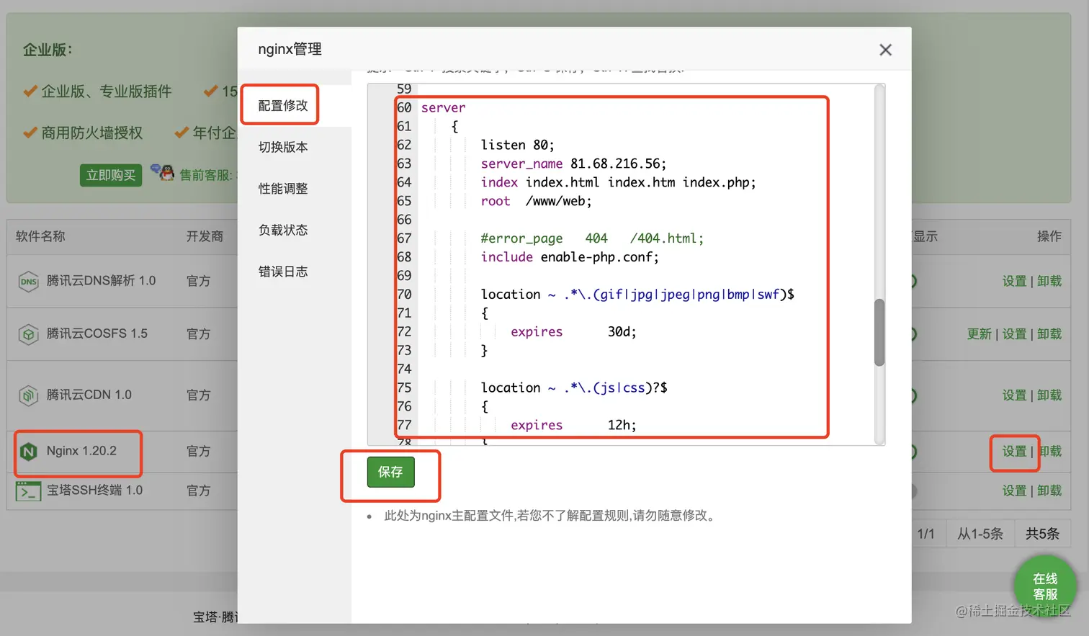Screen dimensions: 1089x636
Task: Click checkmark icon before 商用防火墙授权
Action: pos(30,133)
